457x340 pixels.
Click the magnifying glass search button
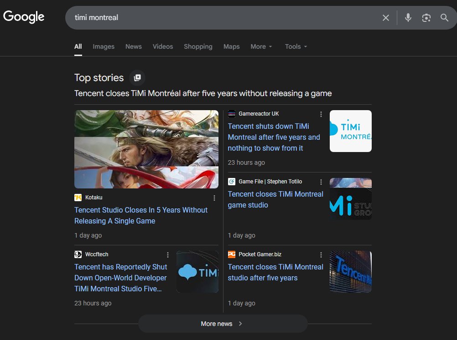(444, 18)
